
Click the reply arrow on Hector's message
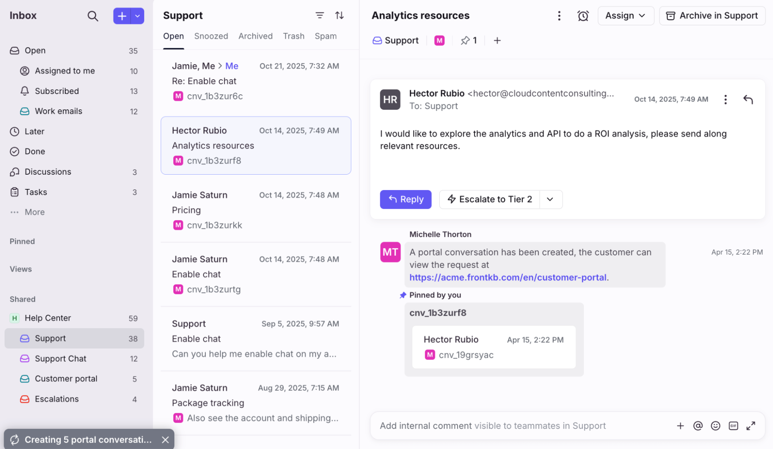[x=748, y=100]
